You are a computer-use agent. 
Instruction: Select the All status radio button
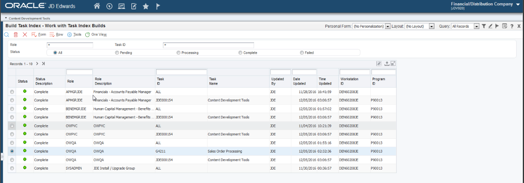55,52
